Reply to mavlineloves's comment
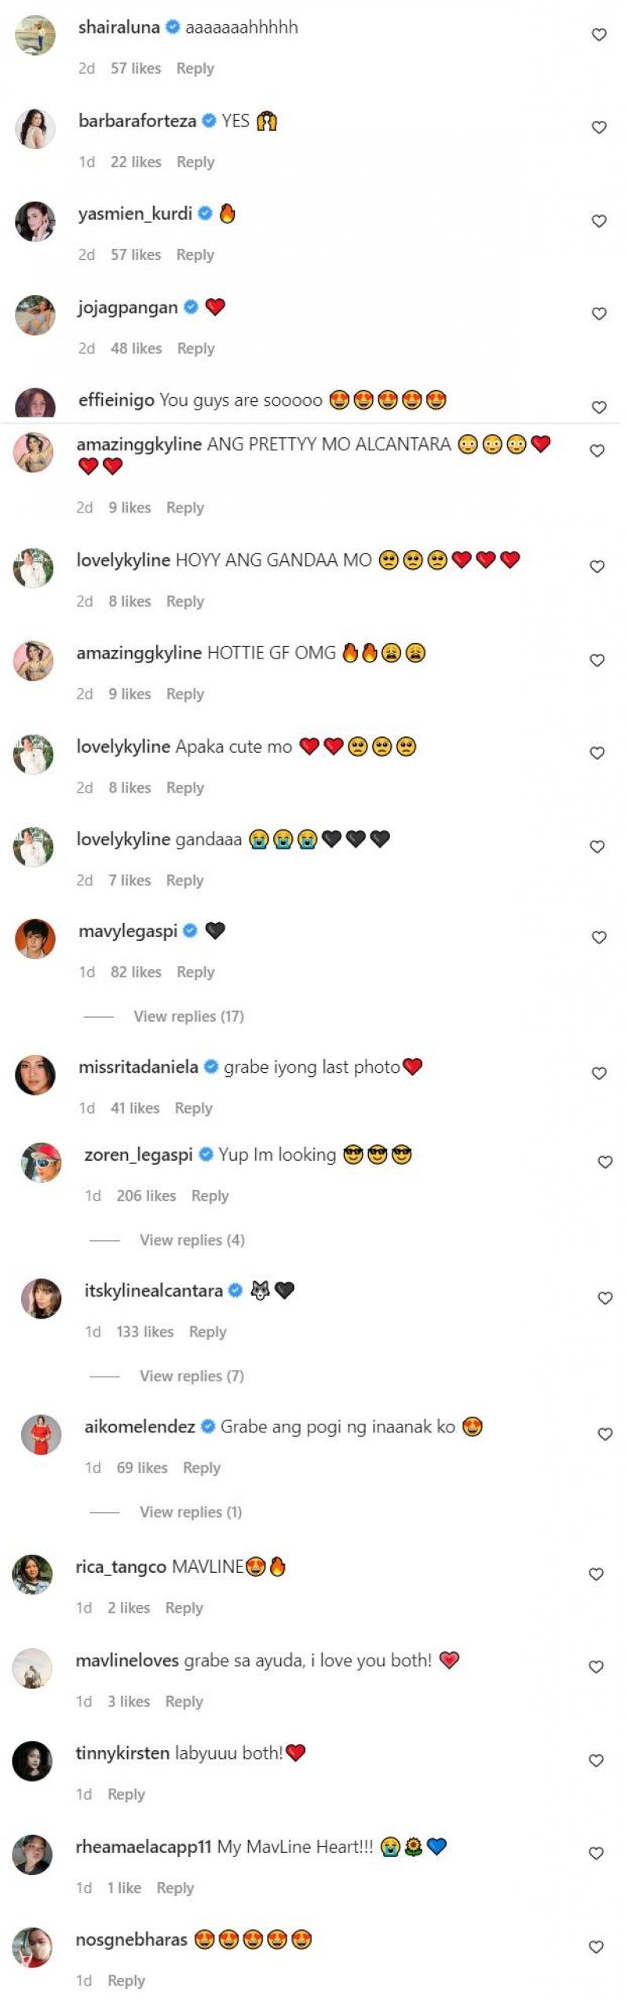 184,1702
